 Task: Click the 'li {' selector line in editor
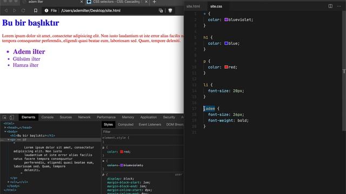(208, 85)
